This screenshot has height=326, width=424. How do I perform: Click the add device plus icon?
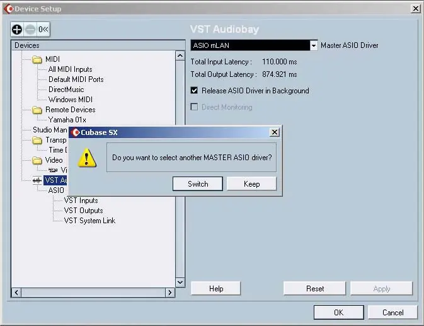pos(17,29)
